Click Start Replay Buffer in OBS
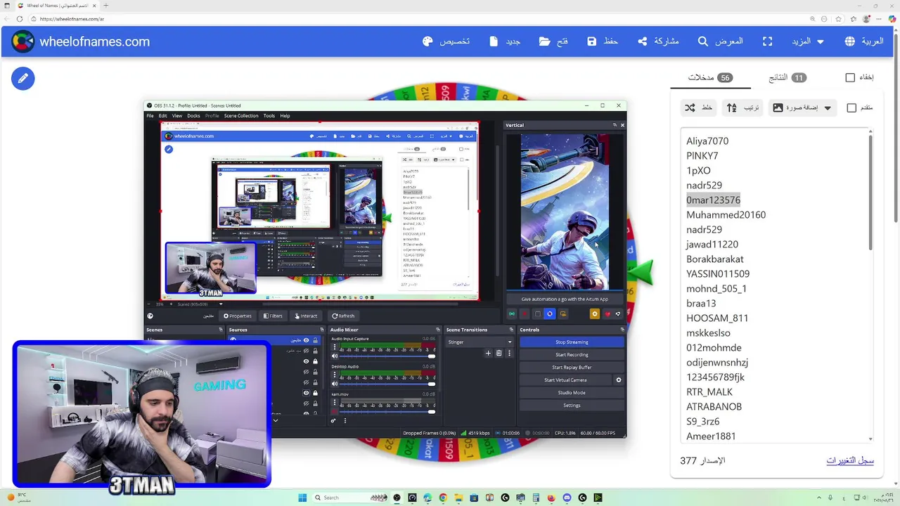 [572, 368]
